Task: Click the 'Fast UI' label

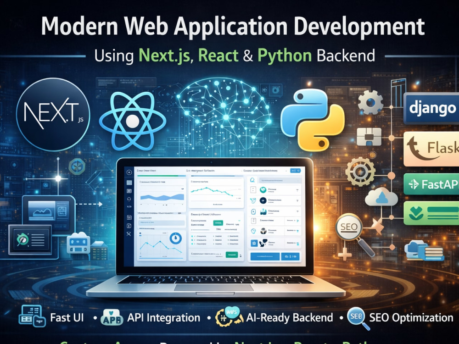Action: pyautogui.click(x=67, y=318)
